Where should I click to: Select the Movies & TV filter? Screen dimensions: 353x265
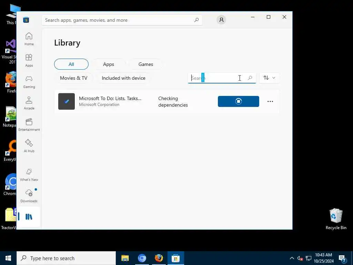74,78
